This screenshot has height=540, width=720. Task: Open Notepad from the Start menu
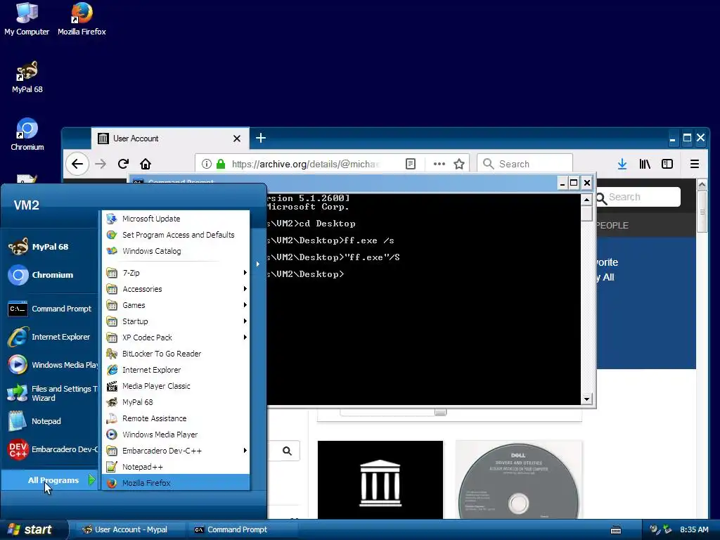tap(50, 421)
